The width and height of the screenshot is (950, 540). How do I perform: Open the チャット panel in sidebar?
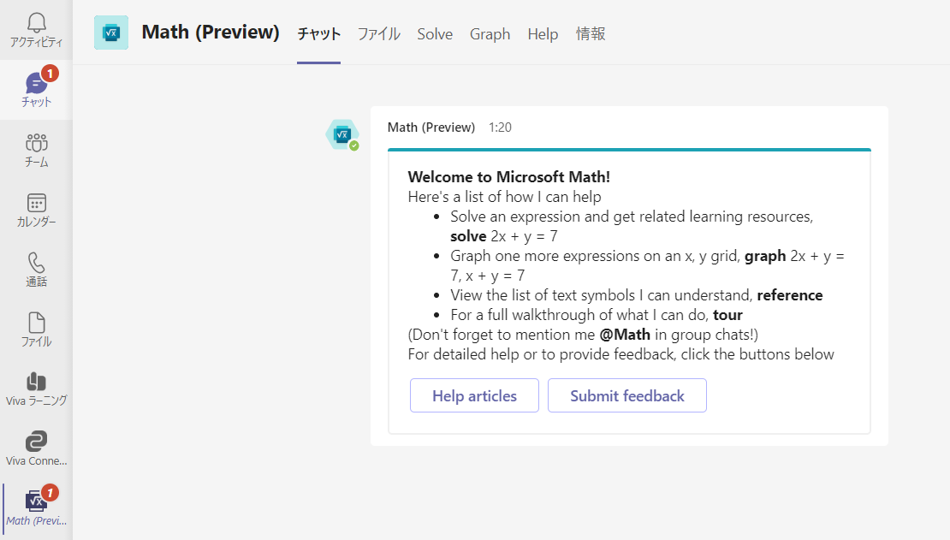pos(36,86)
